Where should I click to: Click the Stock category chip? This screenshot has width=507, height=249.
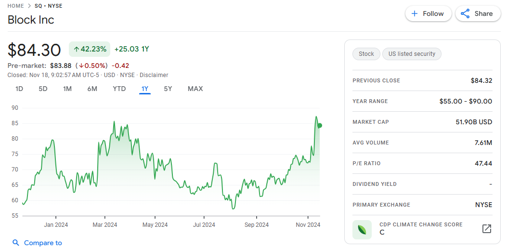(x=366, y=54)
